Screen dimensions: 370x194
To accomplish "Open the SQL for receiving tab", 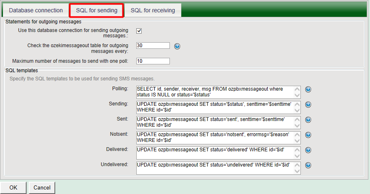I will tap(153, 10).
